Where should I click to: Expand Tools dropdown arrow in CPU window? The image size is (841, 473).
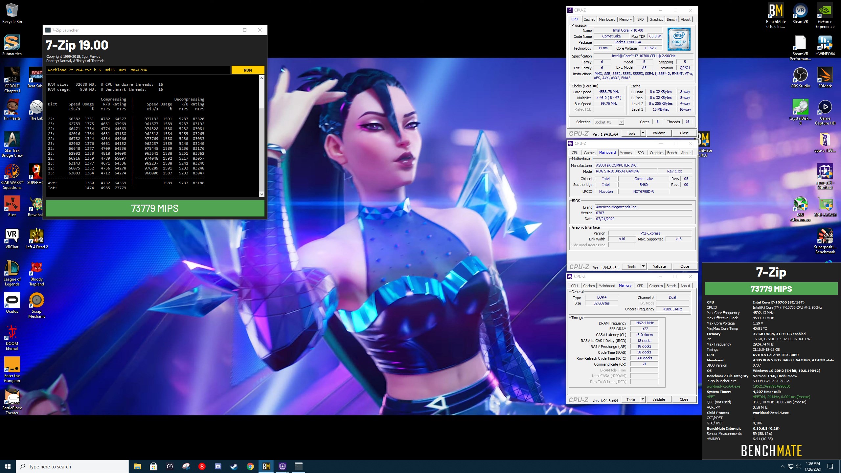pos(643,133)
